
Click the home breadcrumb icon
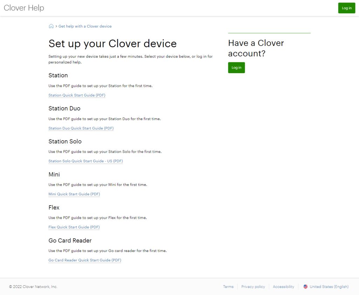51,26
